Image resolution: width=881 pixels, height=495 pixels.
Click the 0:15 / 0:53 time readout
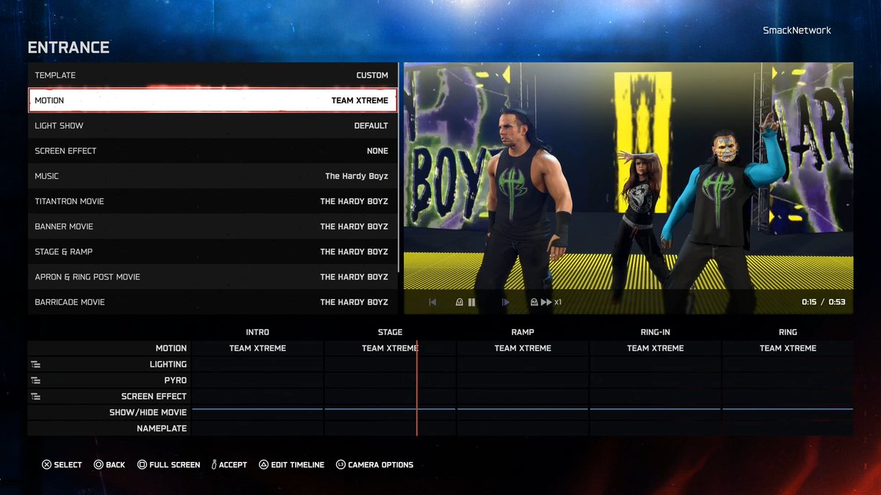point(823,302)
